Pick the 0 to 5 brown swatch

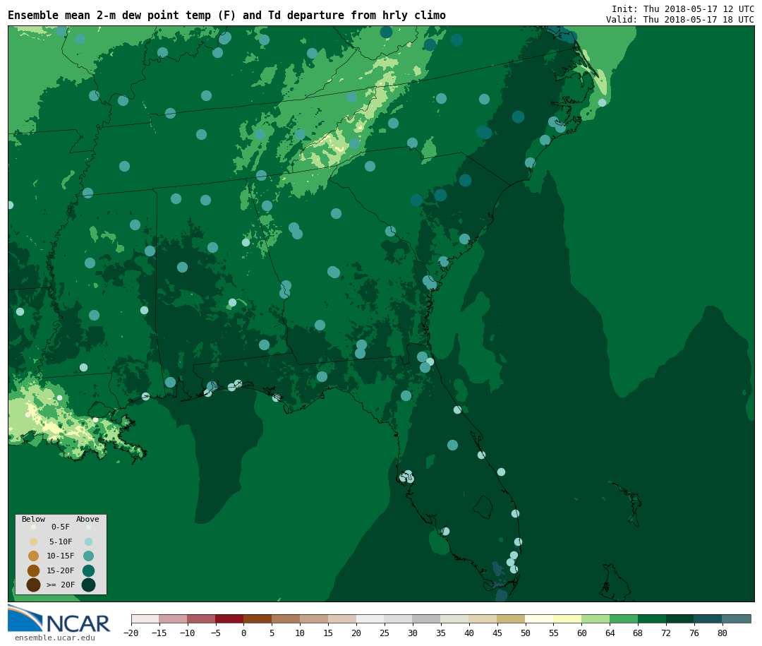pos(258,618)
